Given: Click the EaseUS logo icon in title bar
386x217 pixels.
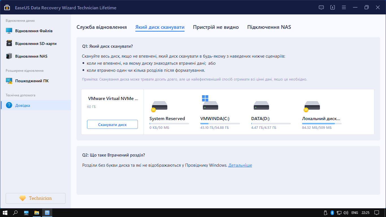Looking at the screenshot, I should point(7,8).
